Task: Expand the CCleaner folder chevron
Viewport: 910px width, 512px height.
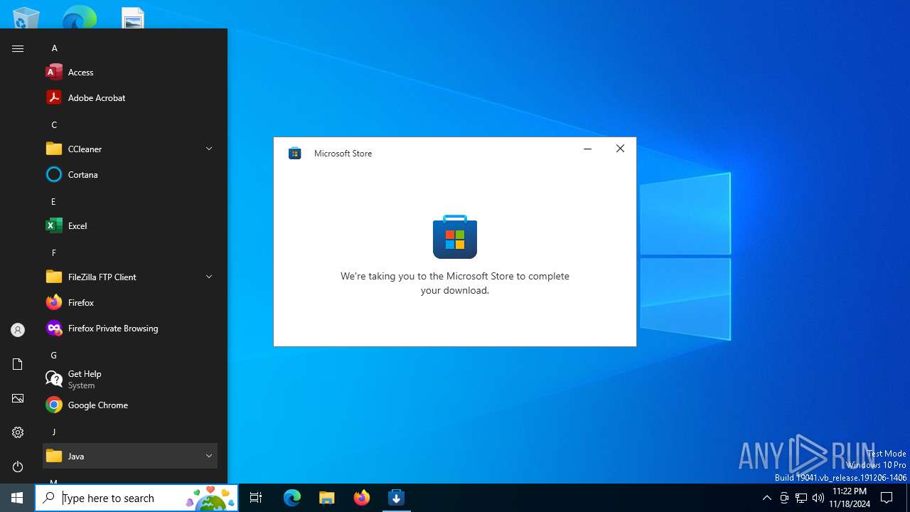Action: click(209, 149)
